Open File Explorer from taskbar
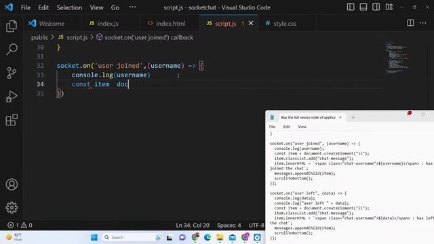Viewport: 434px width, 244px height. [x=220, y=237]
